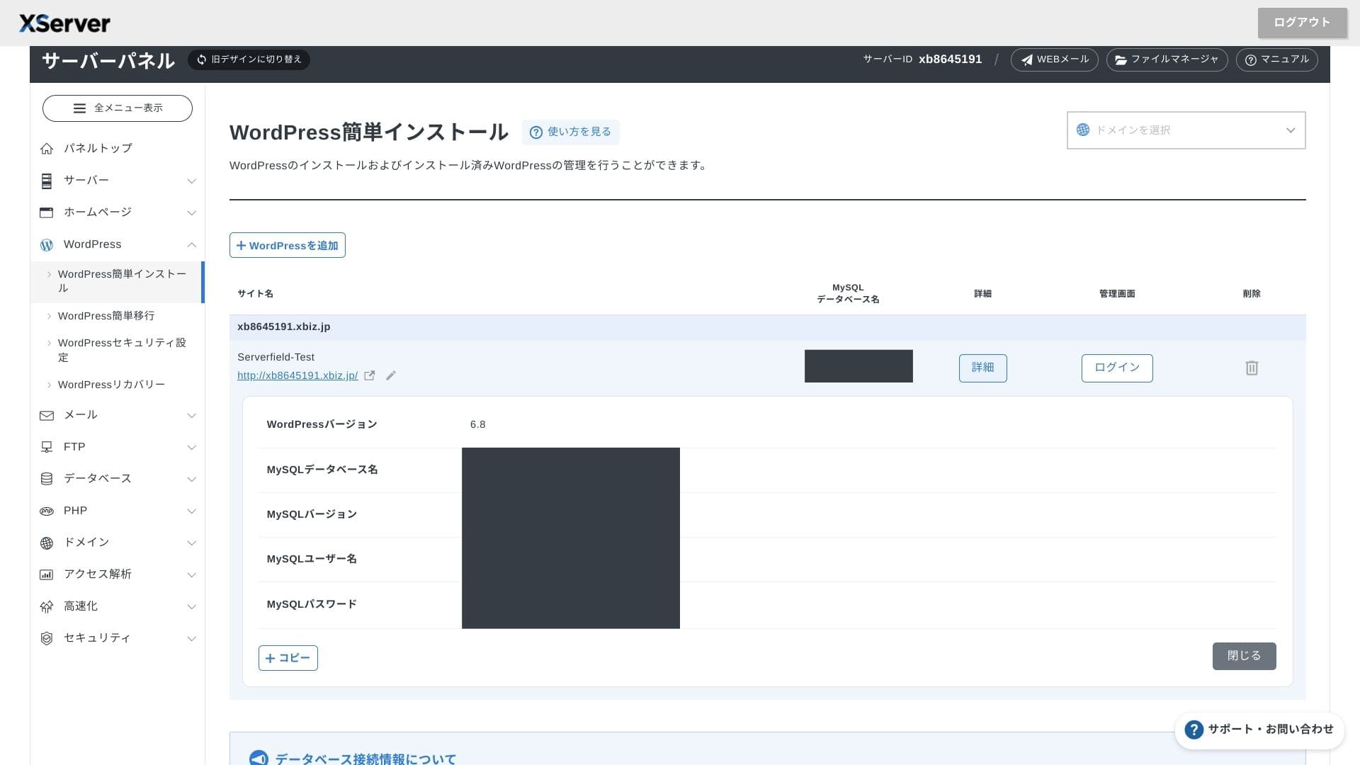Click the アクセス解析 chart icon
The height and width of the screenshot is (765, 1360).
pos(47,574)
